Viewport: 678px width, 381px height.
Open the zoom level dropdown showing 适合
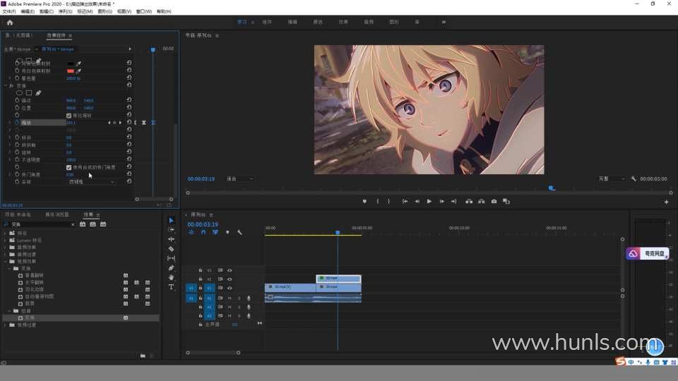point(240,179)
